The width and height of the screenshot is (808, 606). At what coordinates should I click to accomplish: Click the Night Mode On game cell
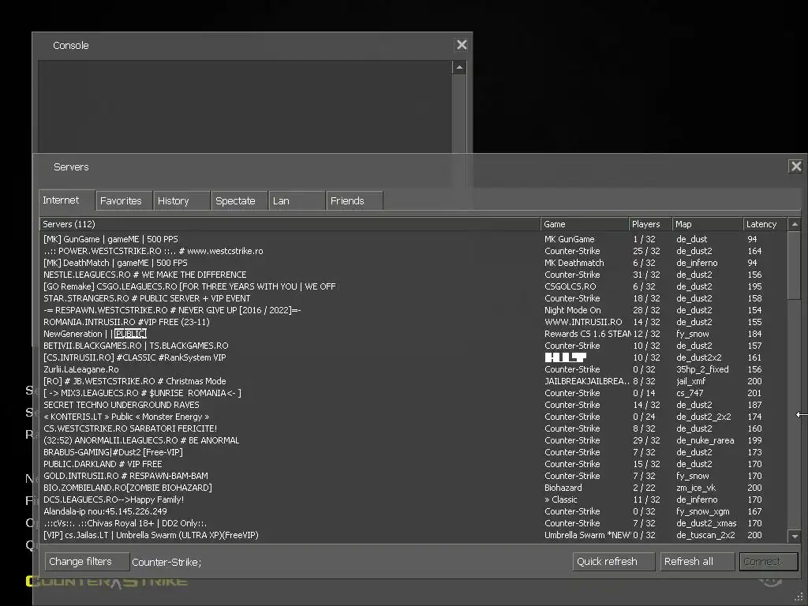coord(573,310)
